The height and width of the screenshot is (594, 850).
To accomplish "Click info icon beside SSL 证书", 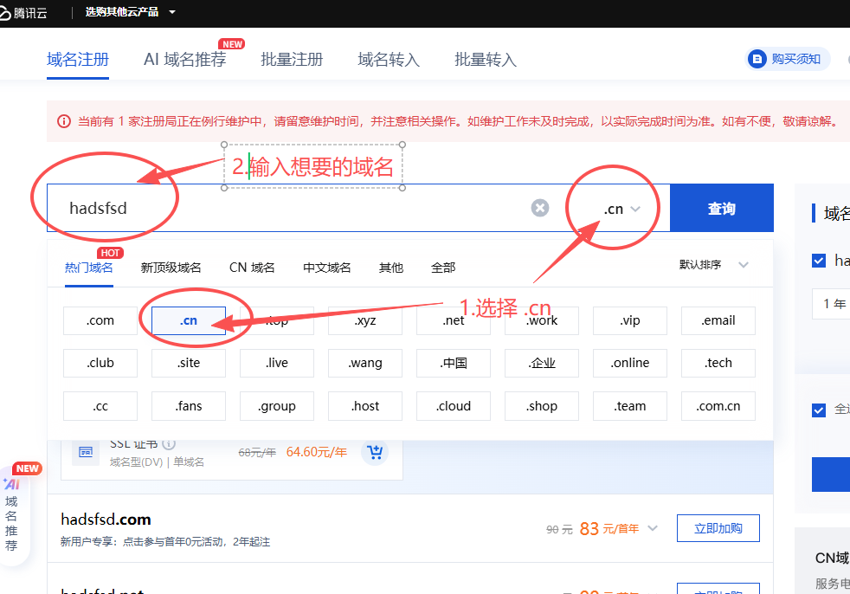I will [x=170, y=444].
